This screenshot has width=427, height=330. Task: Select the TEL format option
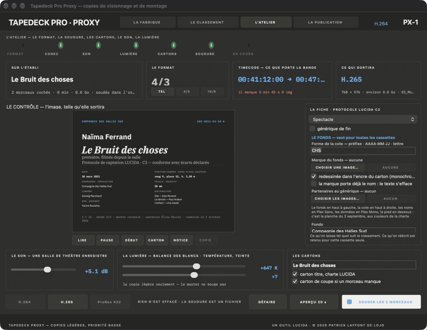click(162, 92)
